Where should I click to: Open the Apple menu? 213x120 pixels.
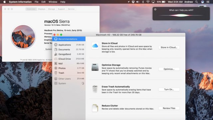(x=4, y=2)
